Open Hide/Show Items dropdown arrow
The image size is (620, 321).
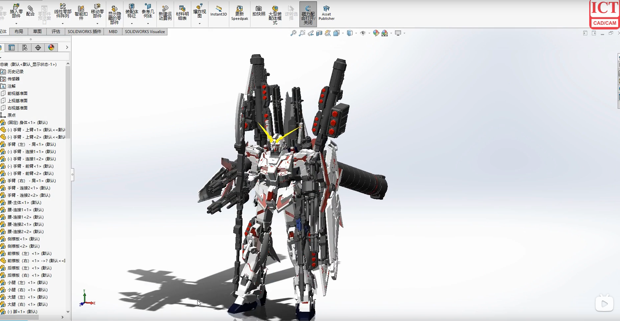tap(369, 33)
